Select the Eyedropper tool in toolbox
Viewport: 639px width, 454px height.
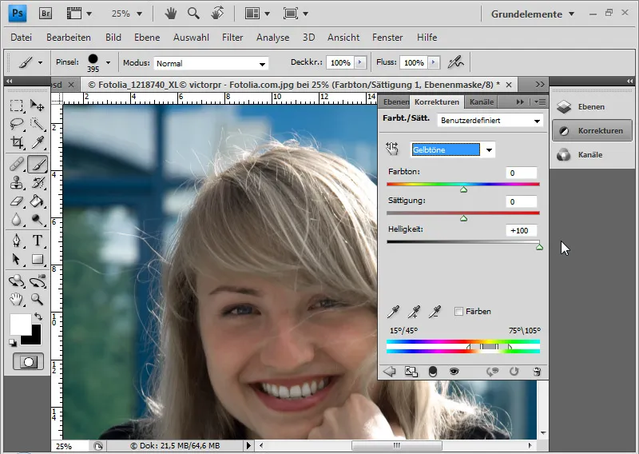[38, 142]
